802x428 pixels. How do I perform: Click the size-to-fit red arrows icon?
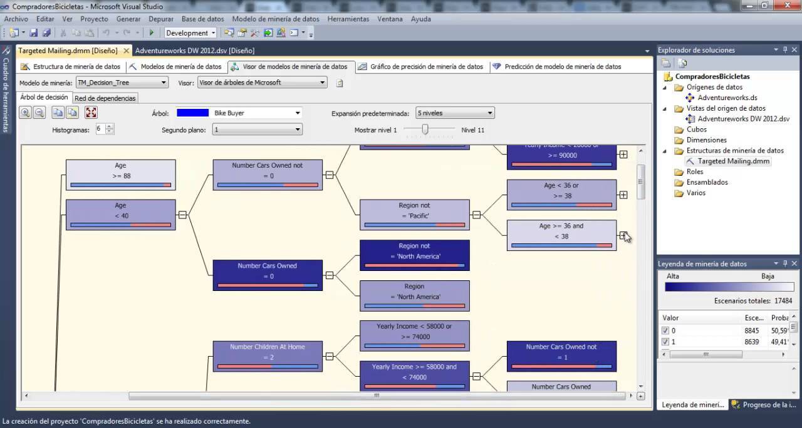pos(91,113)
